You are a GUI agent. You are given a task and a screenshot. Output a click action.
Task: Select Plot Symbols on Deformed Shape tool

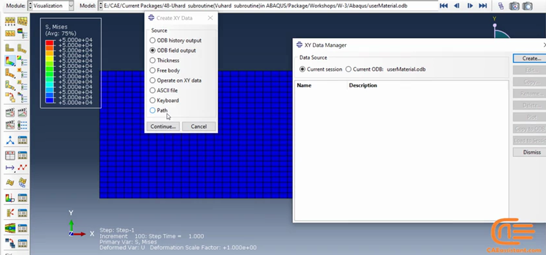click(10, 73)
